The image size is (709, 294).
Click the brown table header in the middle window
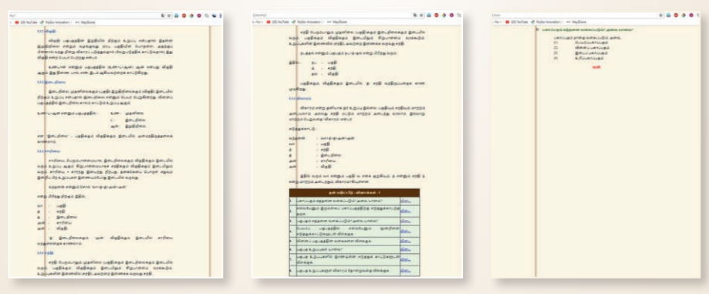[x=354, y=192]
